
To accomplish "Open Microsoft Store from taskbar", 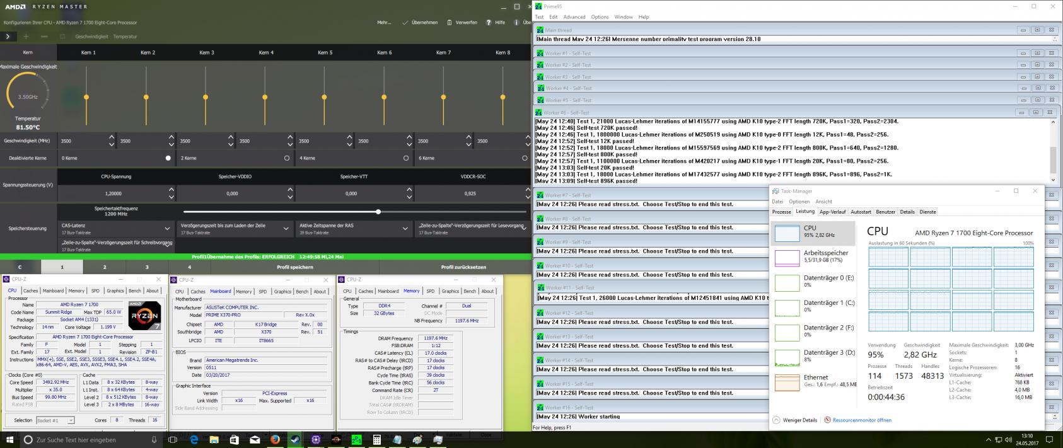I will click(234, 439).
